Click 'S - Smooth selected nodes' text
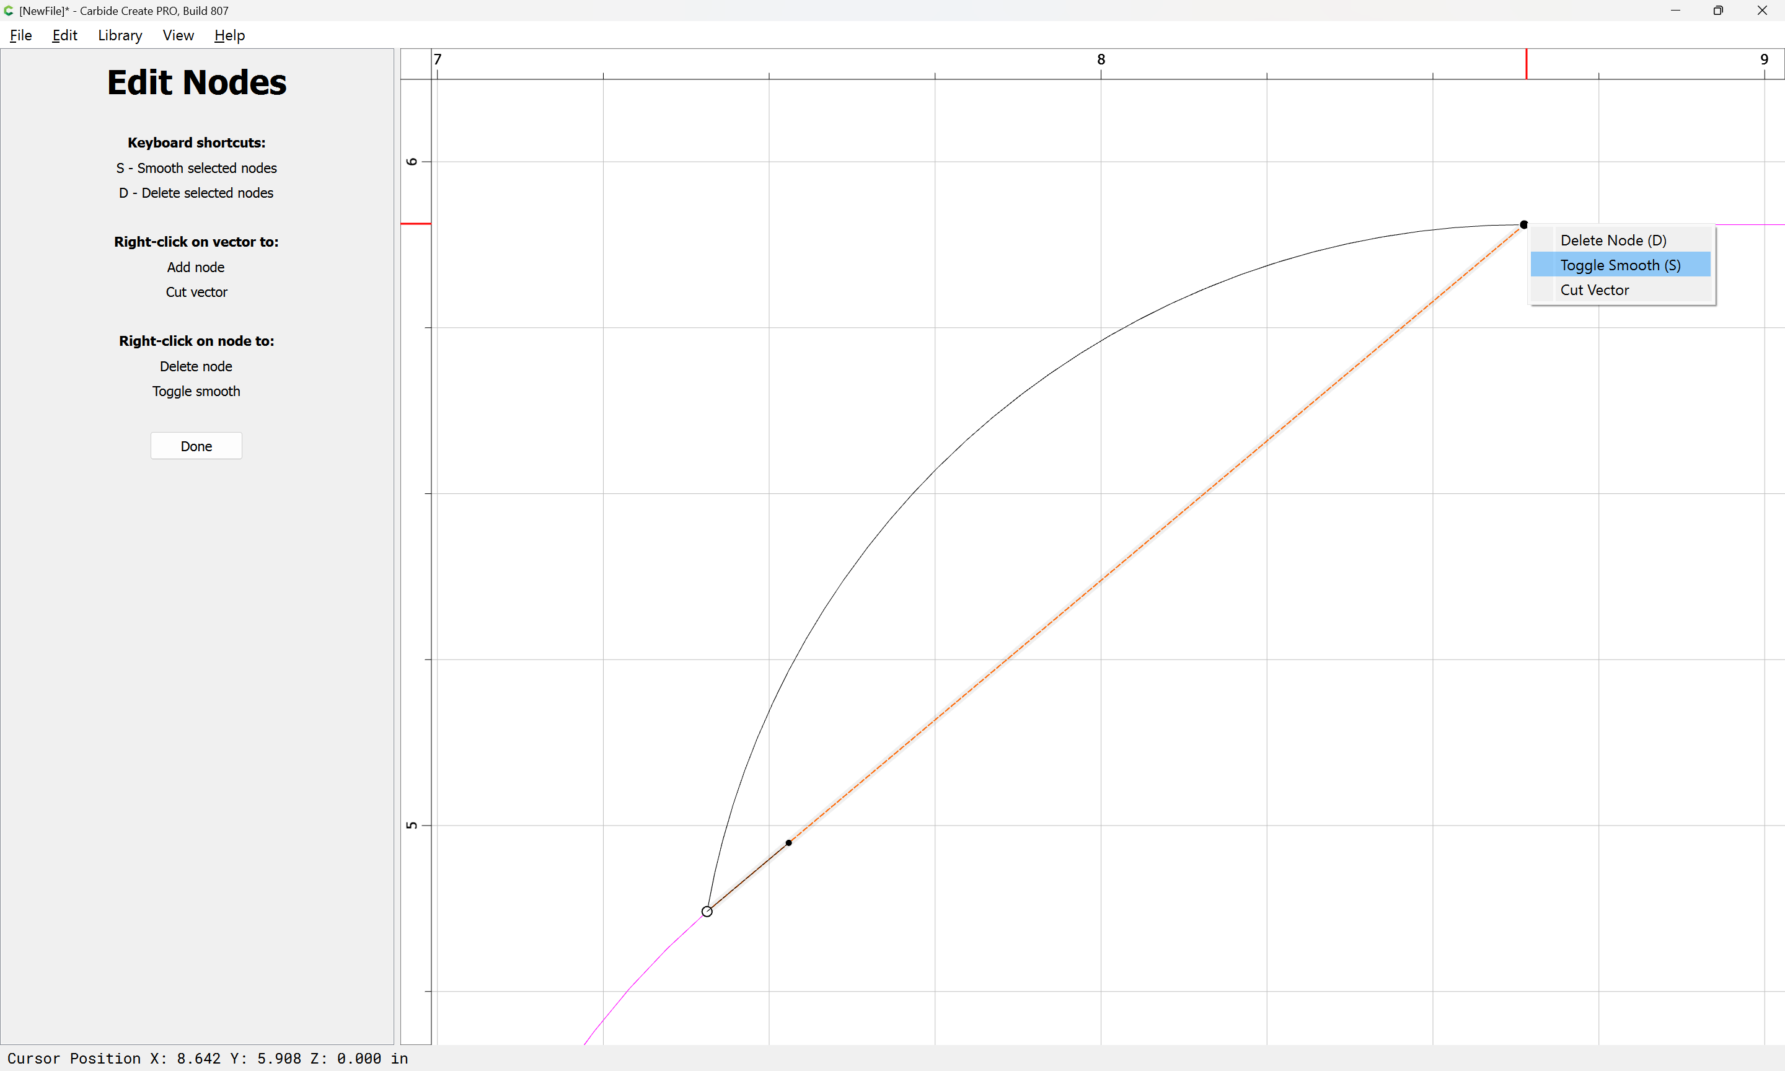1785x1071 pixels. [x=196, y=168]
